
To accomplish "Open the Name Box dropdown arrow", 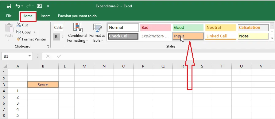I will pos(29,56).
